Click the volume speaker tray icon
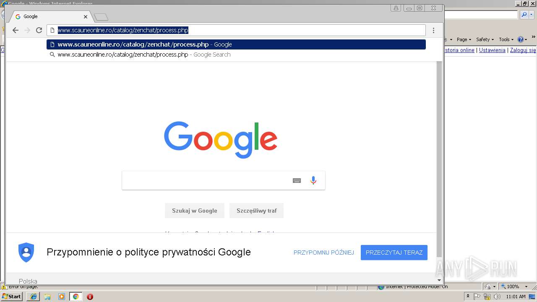 tap(497, 297)
